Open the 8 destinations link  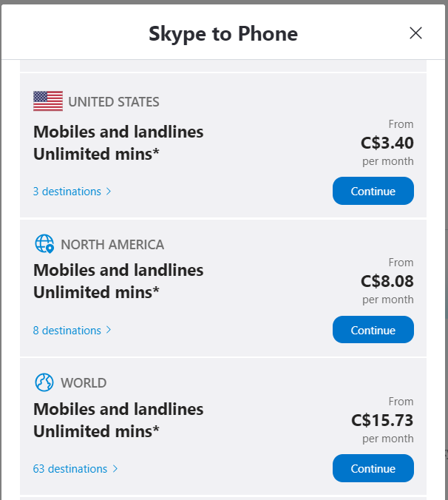(x=67, y=331)
